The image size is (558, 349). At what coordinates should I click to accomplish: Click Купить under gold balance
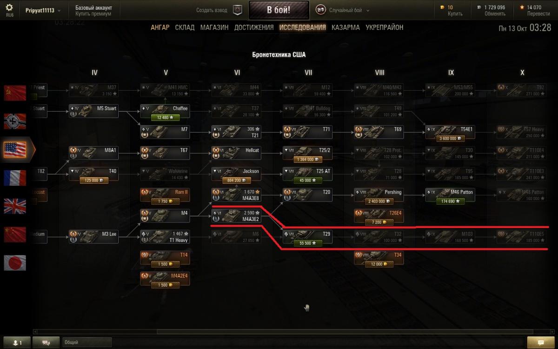pyautogui.click(x=455, y=14)
